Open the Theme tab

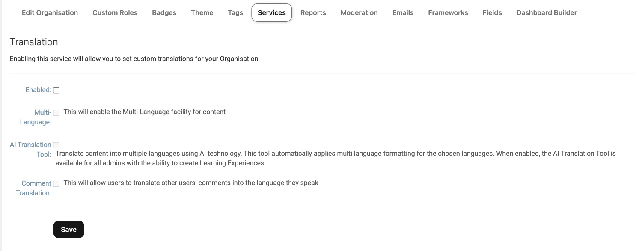click(202, 12)
